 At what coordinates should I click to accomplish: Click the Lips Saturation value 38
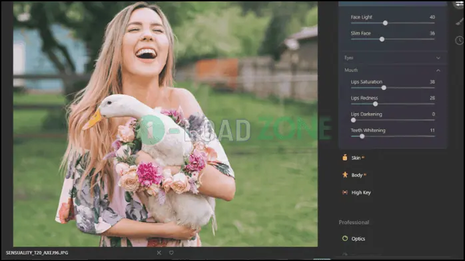[432, 82]
